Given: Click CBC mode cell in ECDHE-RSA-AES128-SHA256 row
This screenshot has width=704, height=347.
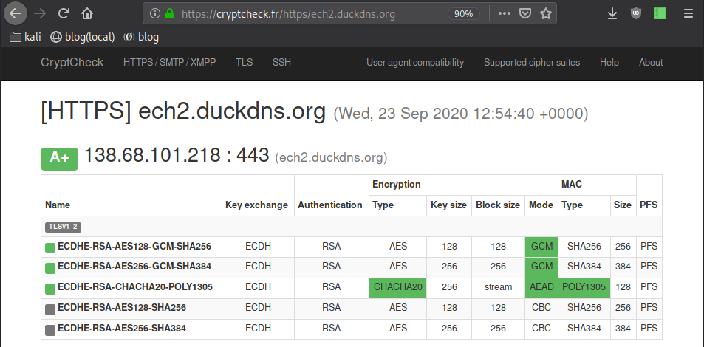Looking at the screenshot, I should pos(541,309).
